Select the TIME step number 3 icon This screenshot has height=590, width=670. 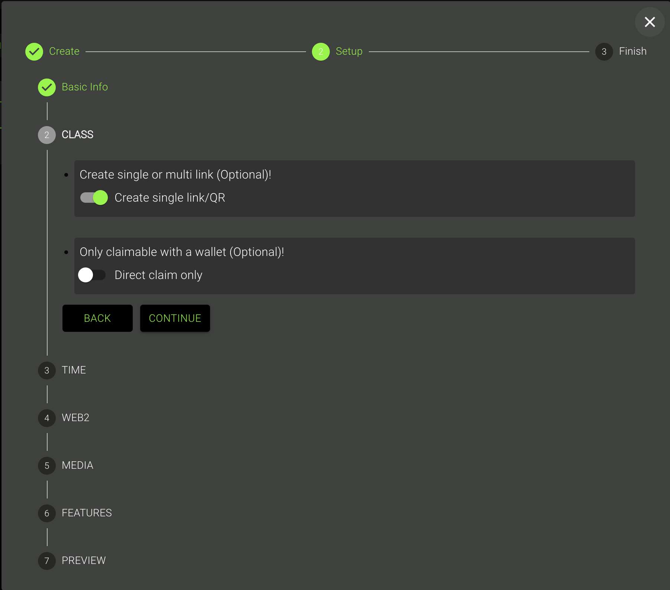click(47, 371)
